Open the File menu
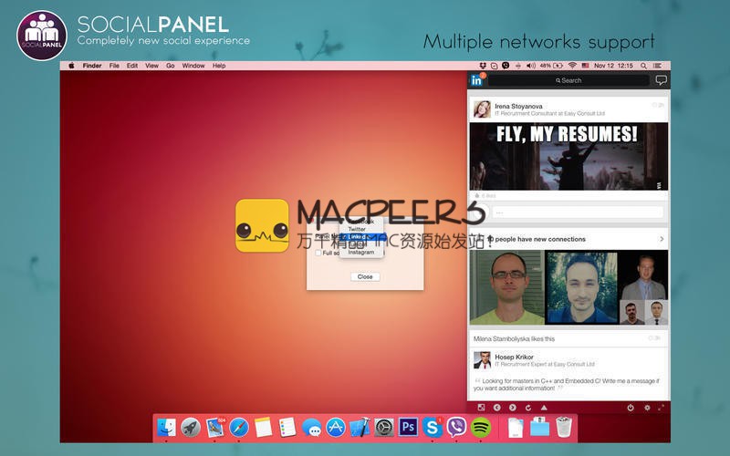The image size is (730, 456). (x=114, y=66)
